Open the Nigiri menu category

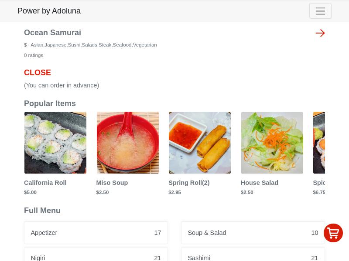pyautogui.click(x=96, y=257)
